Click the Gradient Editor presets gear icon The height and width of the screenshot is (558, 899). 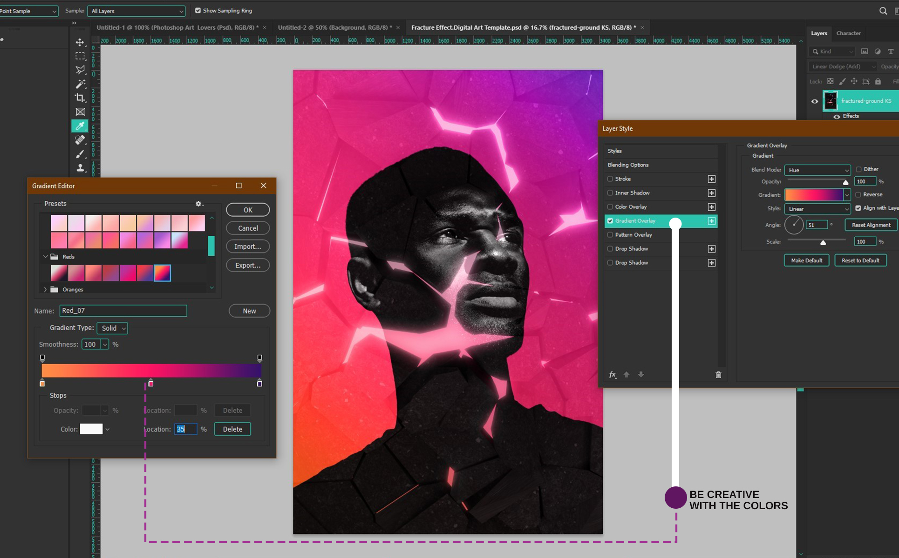[199, 204]
